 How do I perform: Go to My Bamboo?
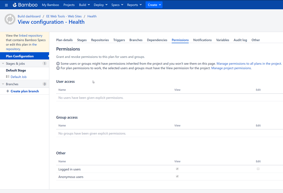pyautogui.click(x=50, y=5)
